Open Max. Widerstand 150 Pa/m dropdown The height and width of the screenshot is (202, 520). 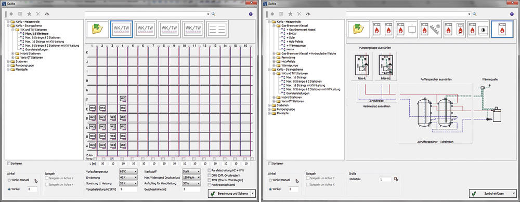click(x=191, y=177)
